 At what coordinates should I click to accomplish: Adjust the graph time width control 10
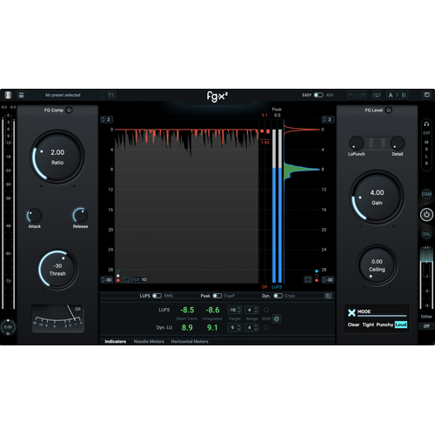coord(140,280)
